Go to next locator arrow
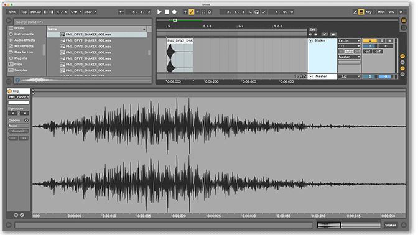418x235 pixels. (x=315, y=34)
